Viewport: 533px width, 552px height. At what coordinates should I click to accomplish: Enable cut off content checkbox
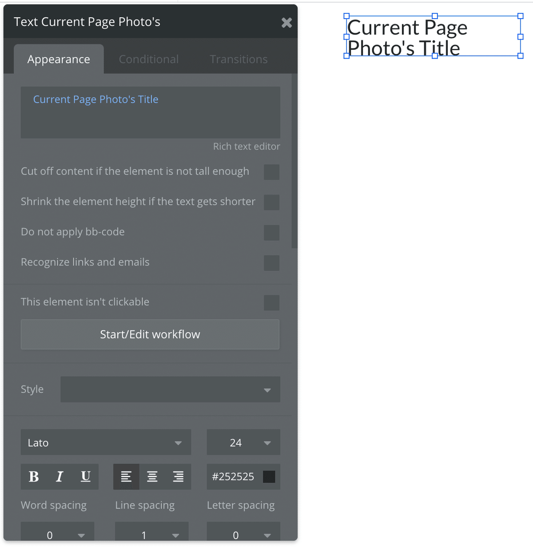271,172
